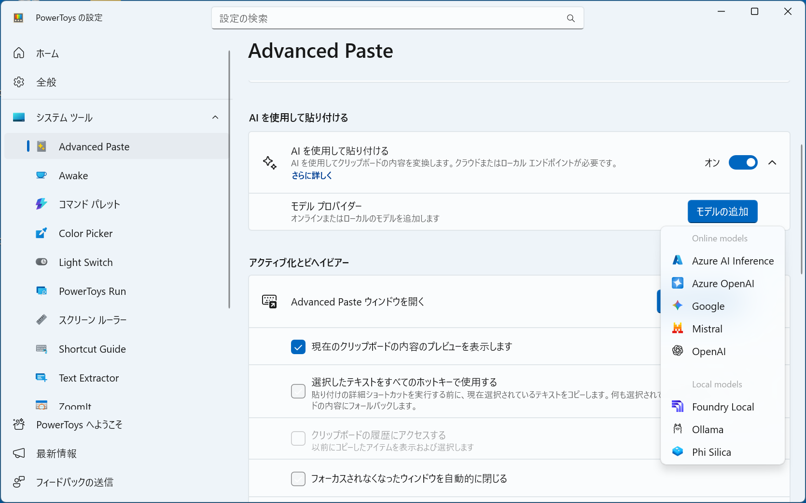Check the use selected text for hotkeys checkbox
806x503 pixels.
point(298,391)
